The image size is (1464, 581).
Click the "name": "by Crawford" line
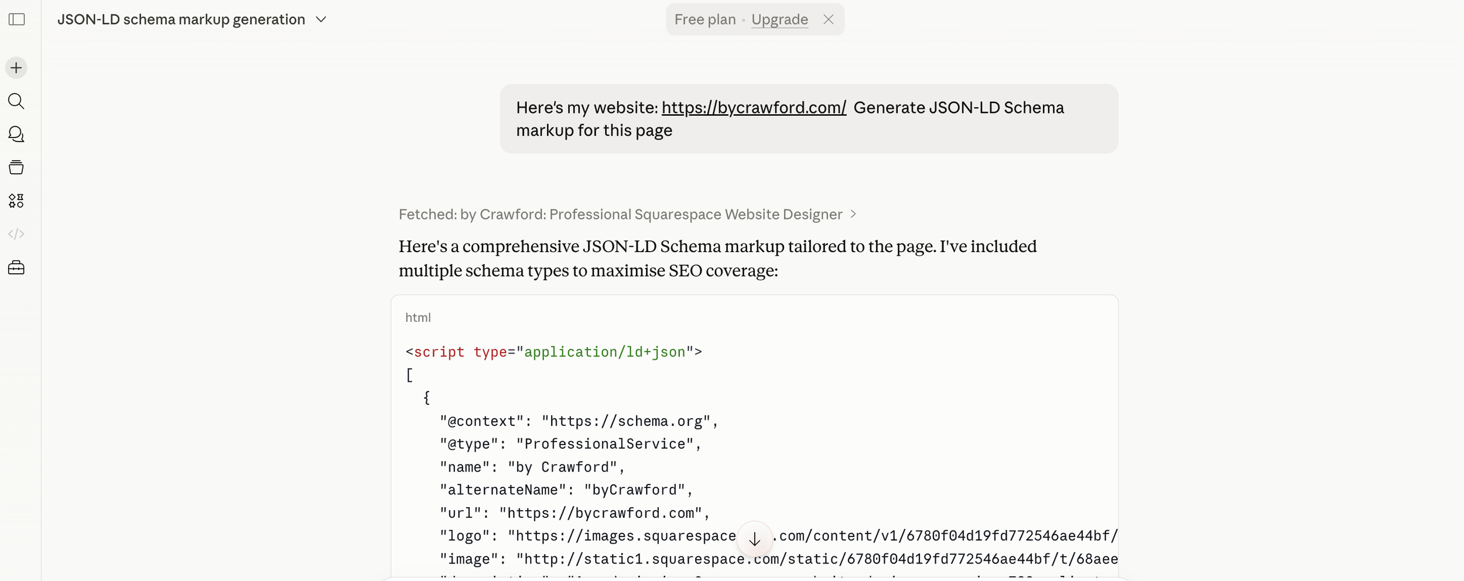point(532,467)
